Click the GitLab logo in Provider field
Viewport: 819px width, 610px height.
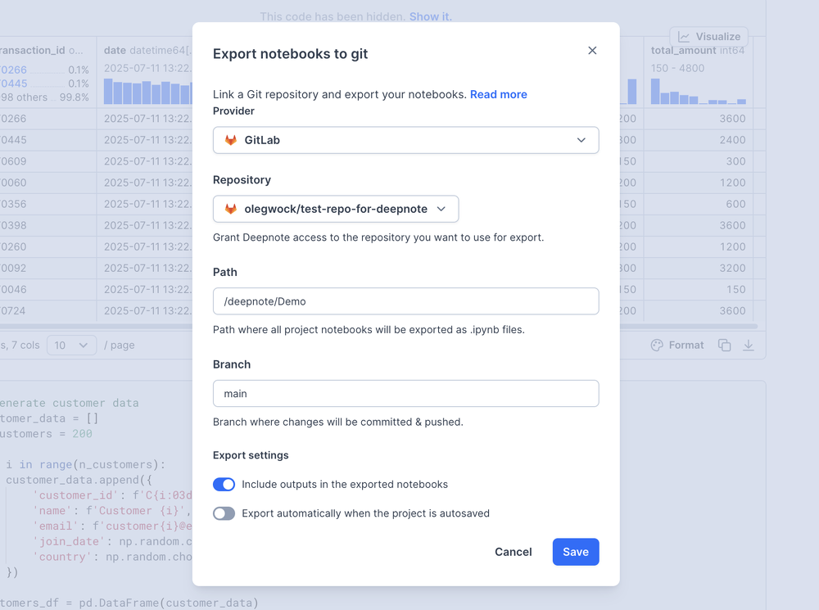(231, 140)
